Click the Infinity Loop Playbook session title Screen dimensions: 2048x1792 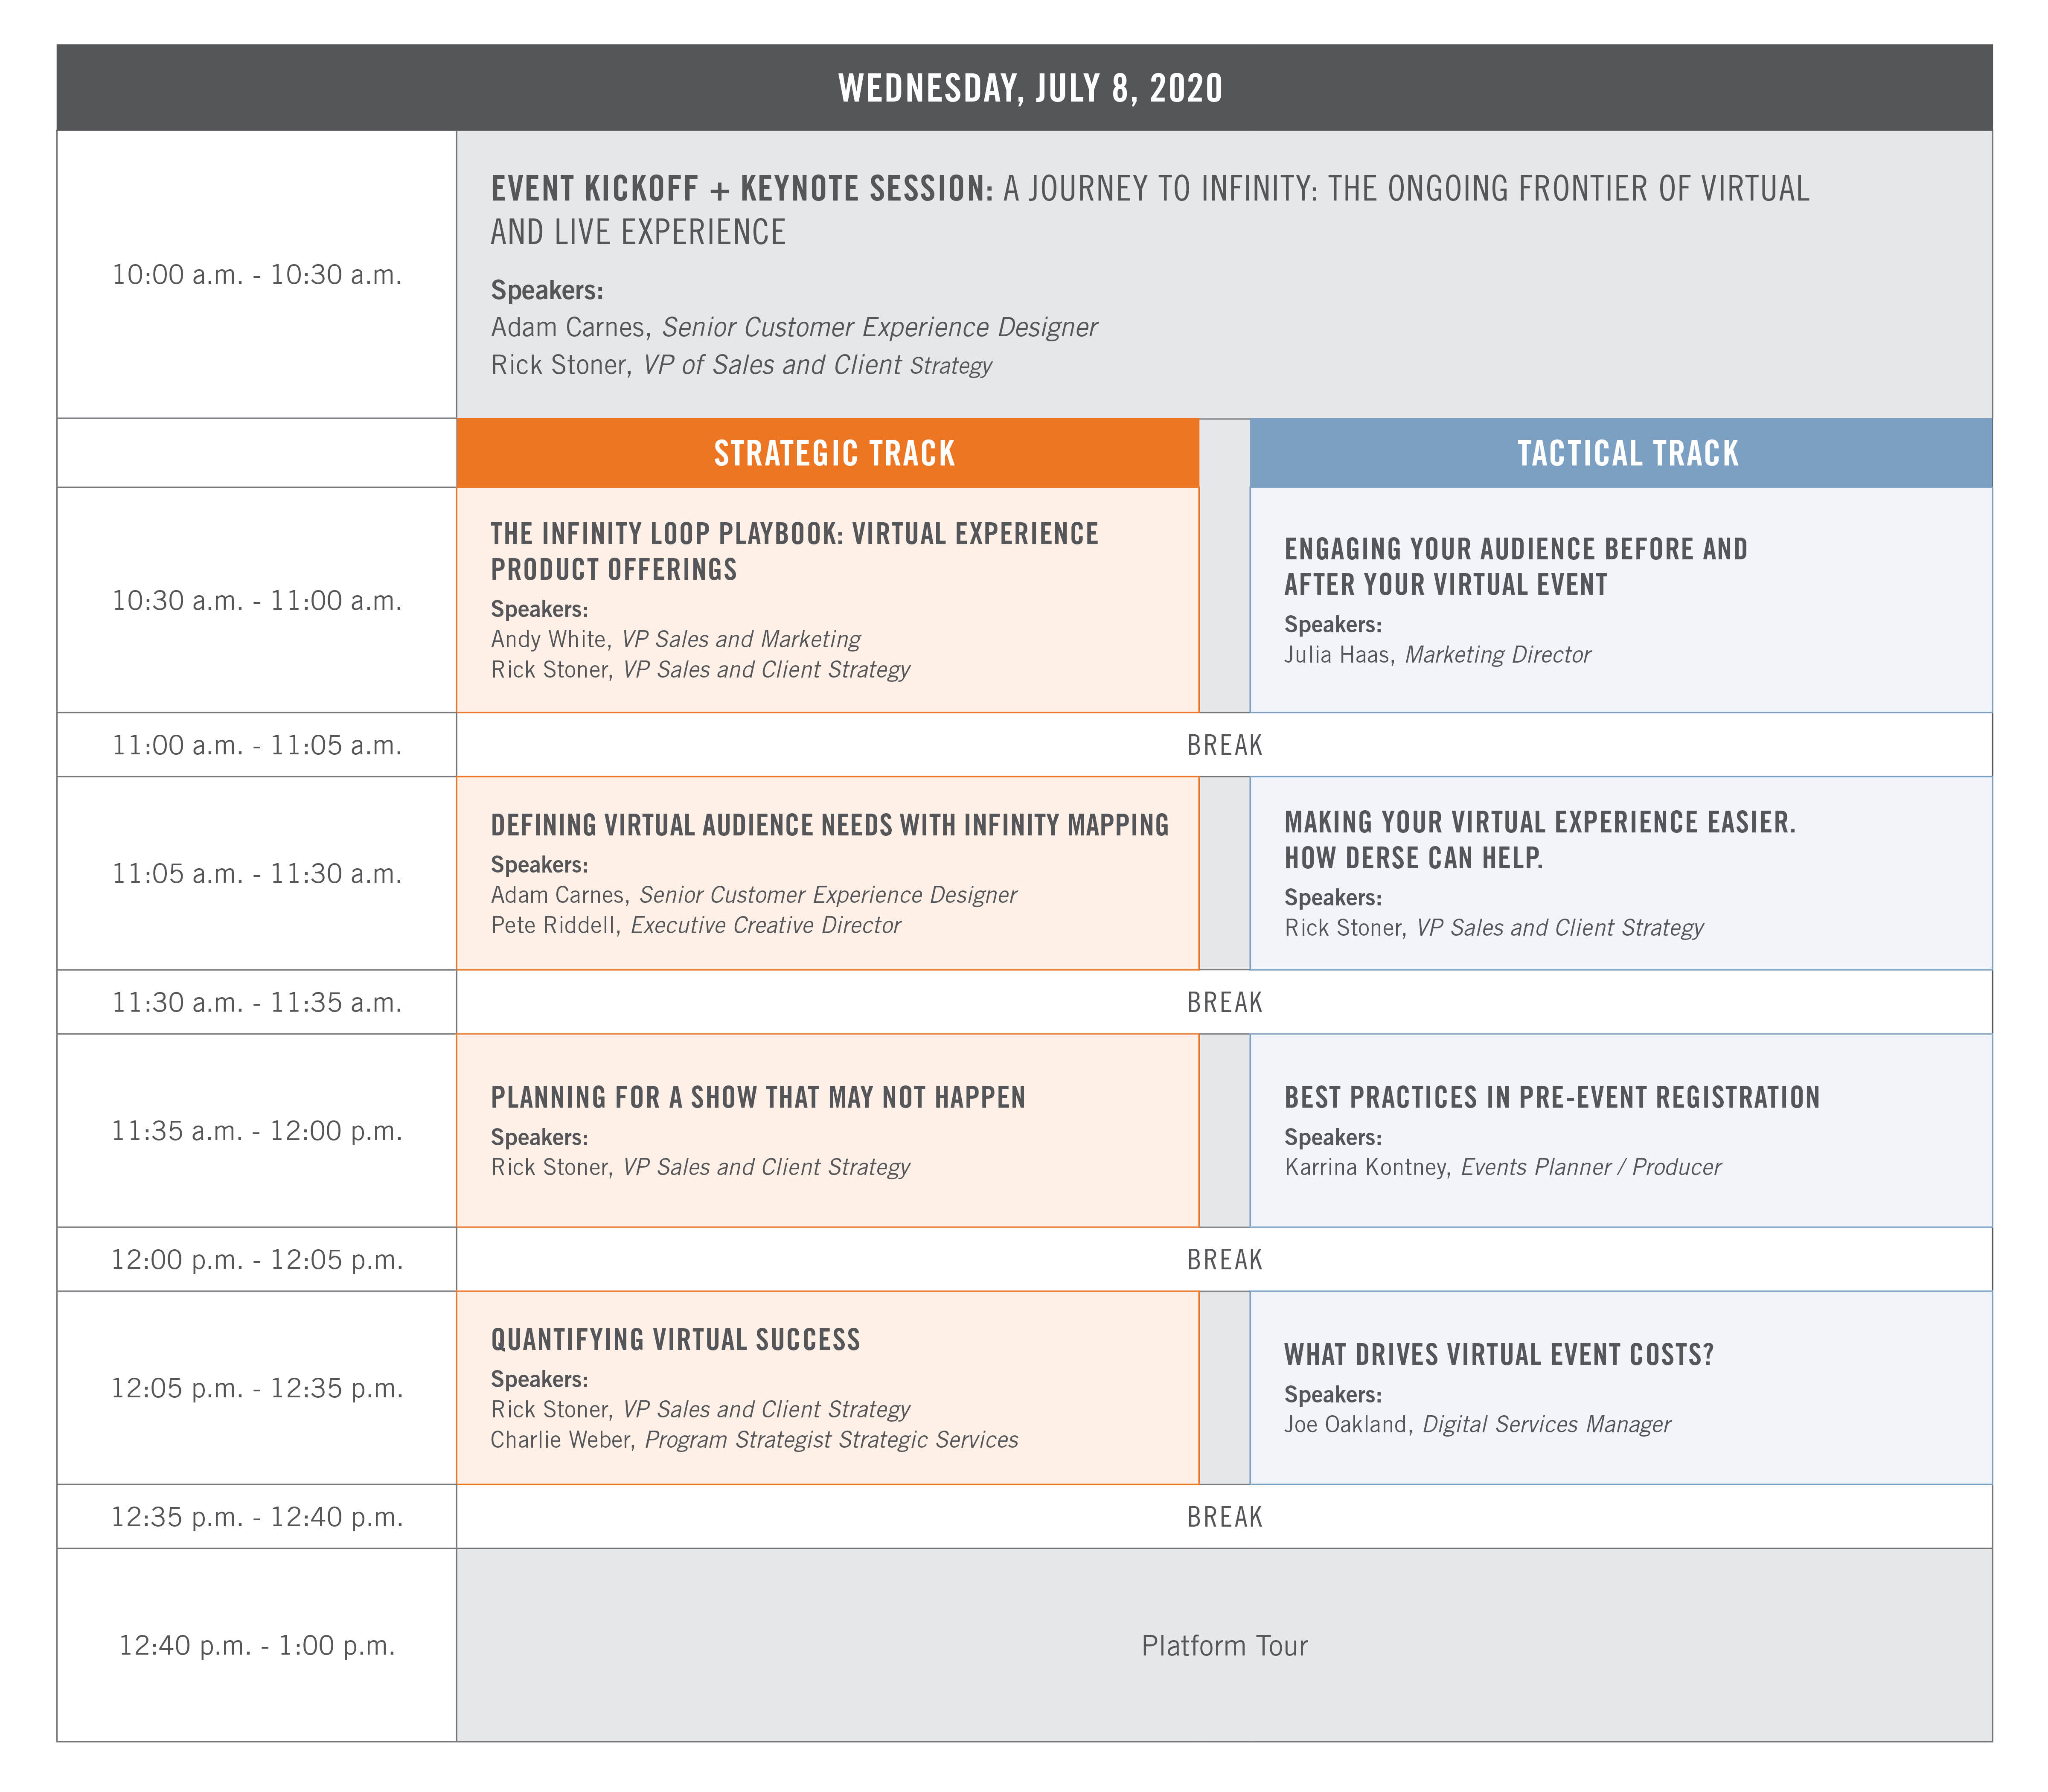pos(794,551)
